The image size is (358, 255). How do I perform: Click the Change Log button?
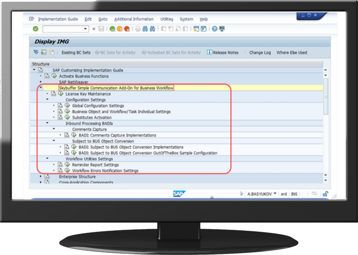coord(260,53)
